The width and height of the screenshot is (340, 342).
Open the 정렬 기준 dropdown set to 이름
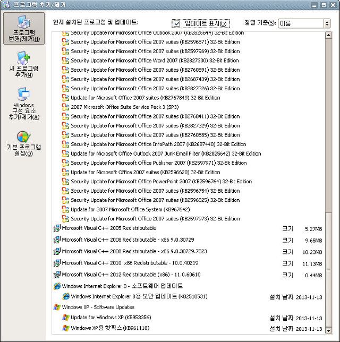304,23
